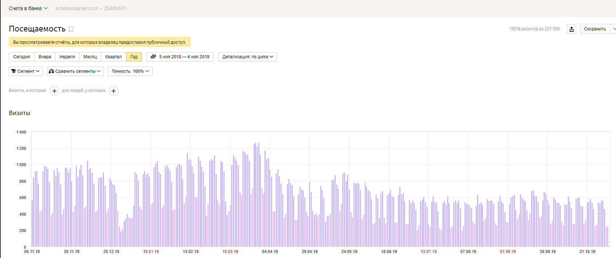
Task: Click the 13.07.19 axis date label
Action: tap(429, 251)
